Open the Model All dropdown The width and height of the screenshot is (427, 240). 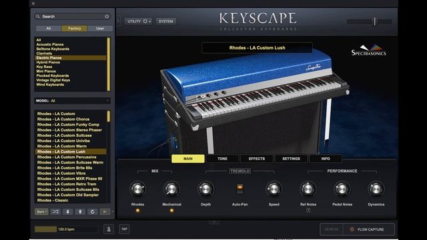pyautogui.click(x=73, y=101)
